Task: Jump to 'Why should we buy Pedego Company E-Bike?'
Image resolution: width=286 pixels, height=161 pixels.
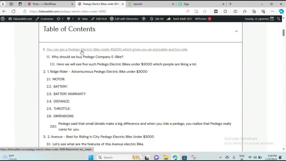Action: pos(87,57)
